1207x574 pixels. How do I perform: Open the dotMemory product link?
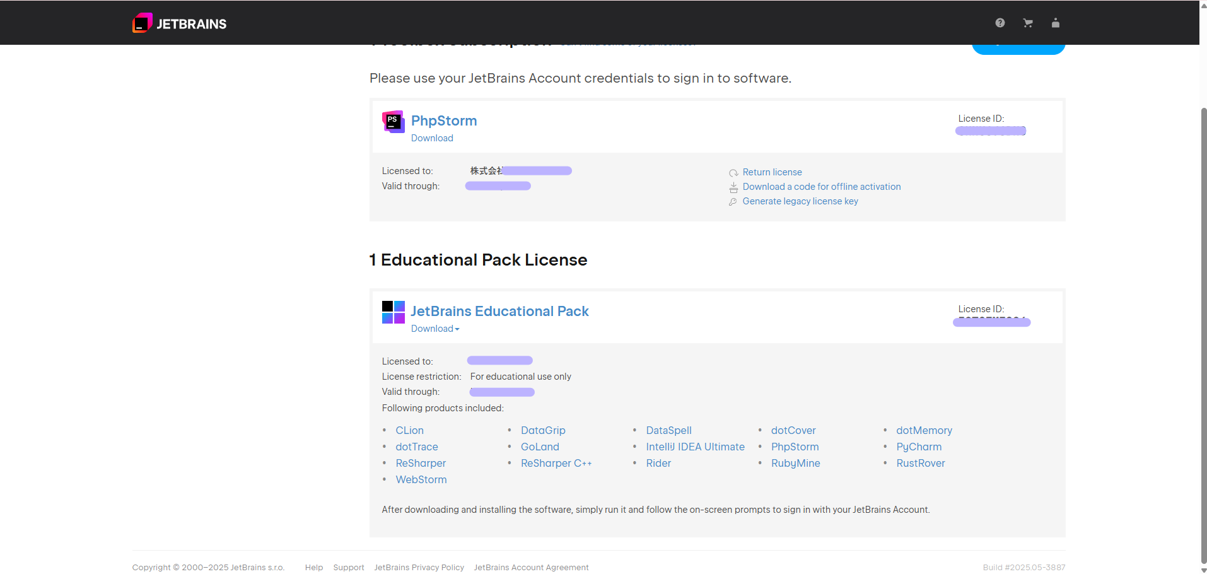(x=924, y=430)
